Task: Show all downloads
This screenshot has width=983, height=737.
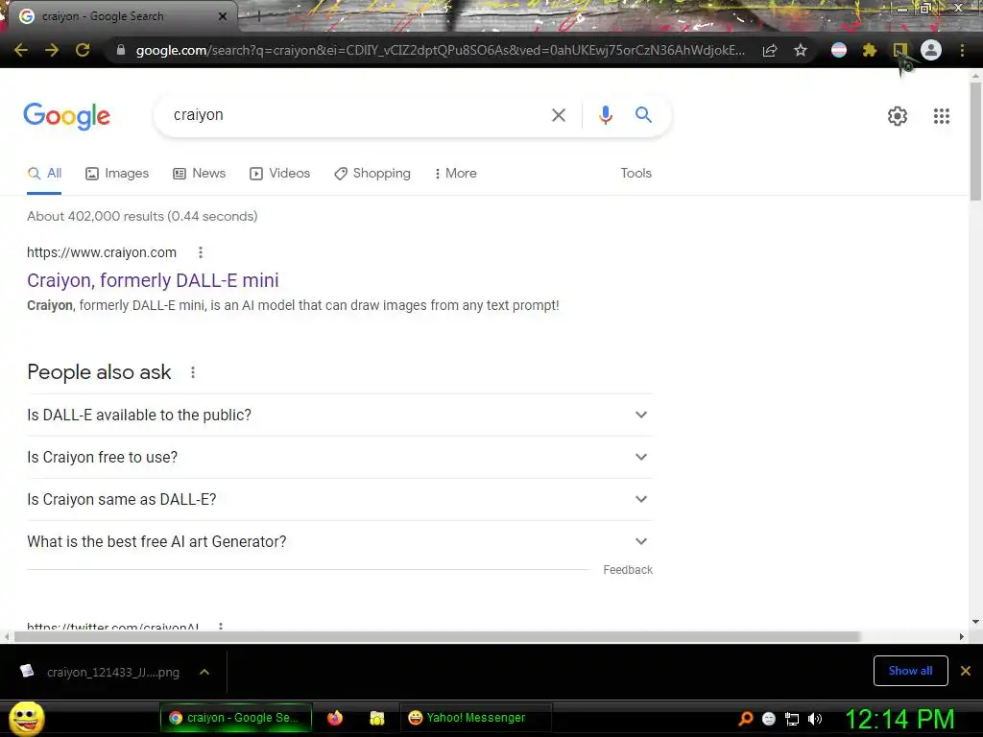Action: [910, 671]
